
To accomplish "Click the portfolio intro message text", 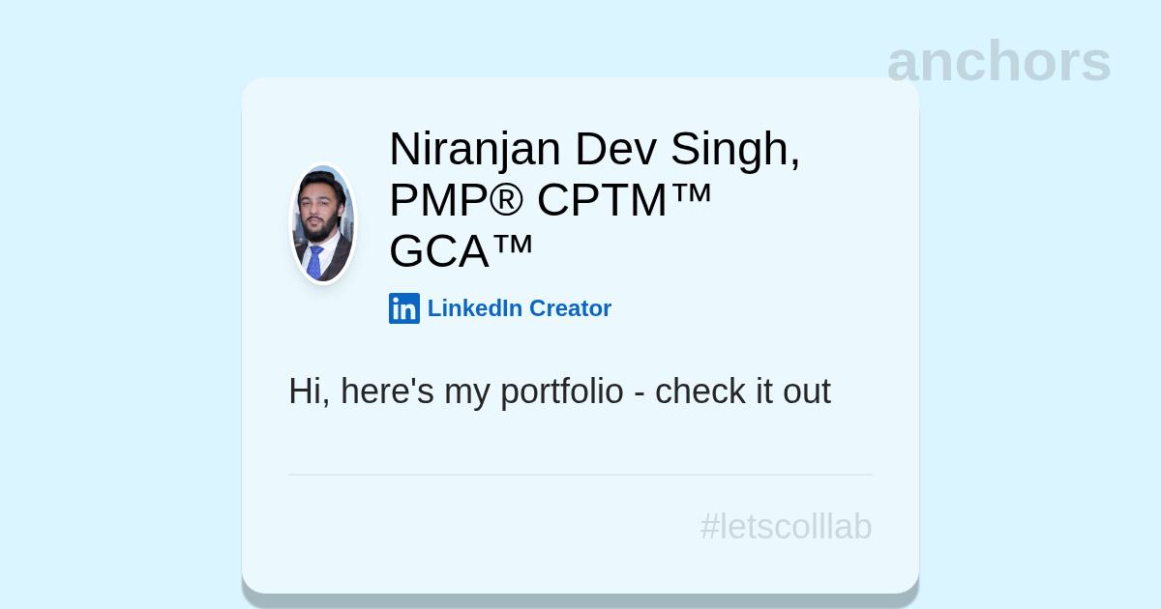I will coord(559,391).
